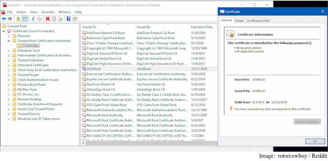Viewport: 328px width, 161px height.
Task: Select the DigiCert Global Root CA row
Action: [x=149, y=59]
